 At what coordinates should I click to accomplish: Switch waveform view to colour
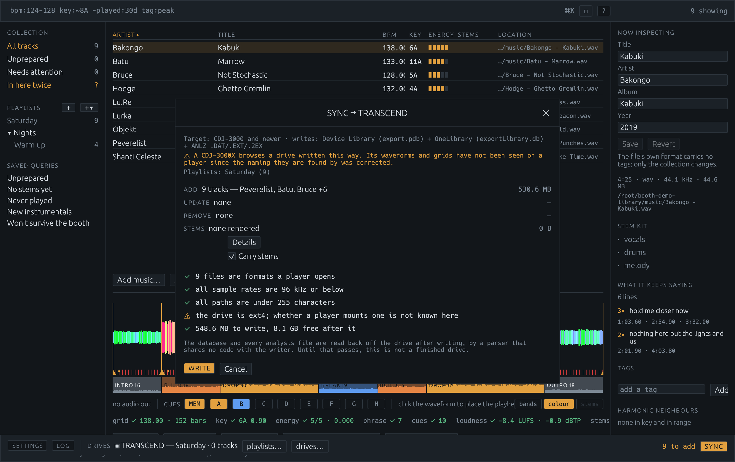559,404
